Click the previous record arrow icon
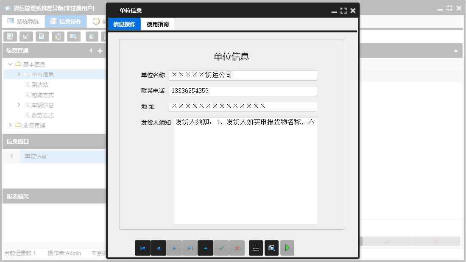Image resolution: width=466 pixels, height=262 pixels. tap(159, 248)
